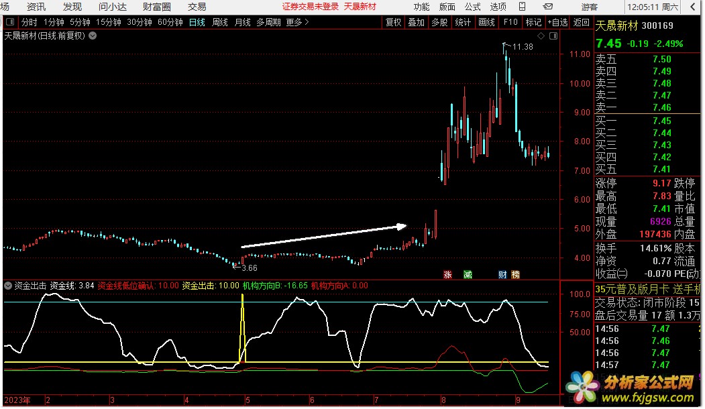Open the 功能 menu
705x409 pixels.
[x=421, y=7]
